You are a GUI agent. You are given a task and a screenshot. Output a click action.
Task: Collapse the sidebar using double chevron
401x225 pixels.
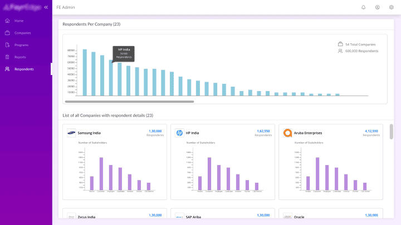click(46, 7)
